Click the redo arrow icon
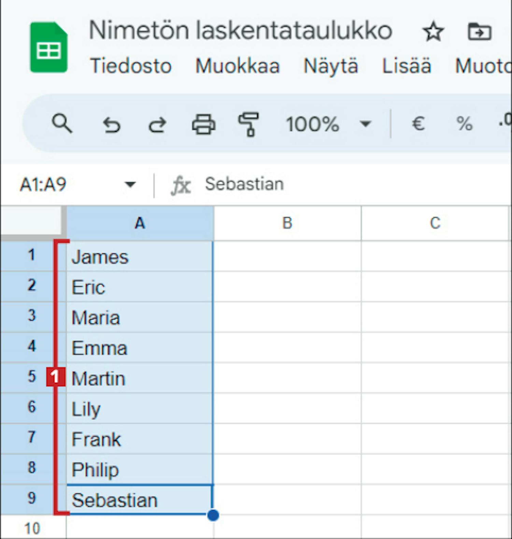Screen dimensions: 512x539 point(157,124)
